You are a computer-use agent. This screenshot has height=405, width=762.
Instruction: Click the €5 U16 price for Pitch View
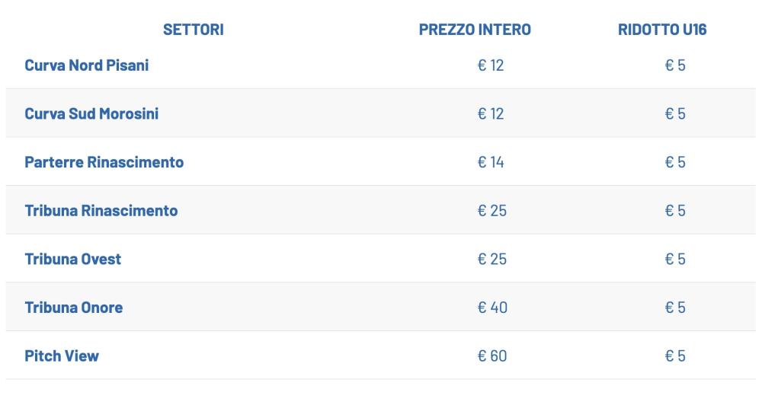coord(675,356)
